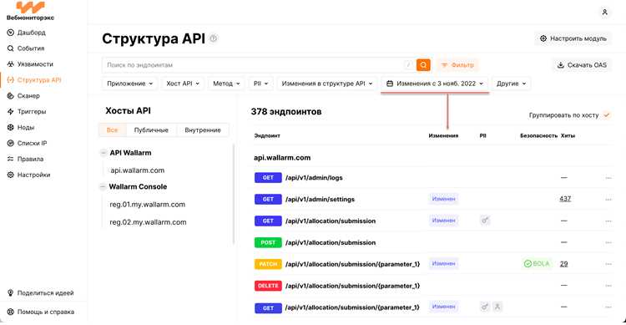Click the api.wallarm.com group heading
This screenshot has width=626, height=325.
click(282, 158)
